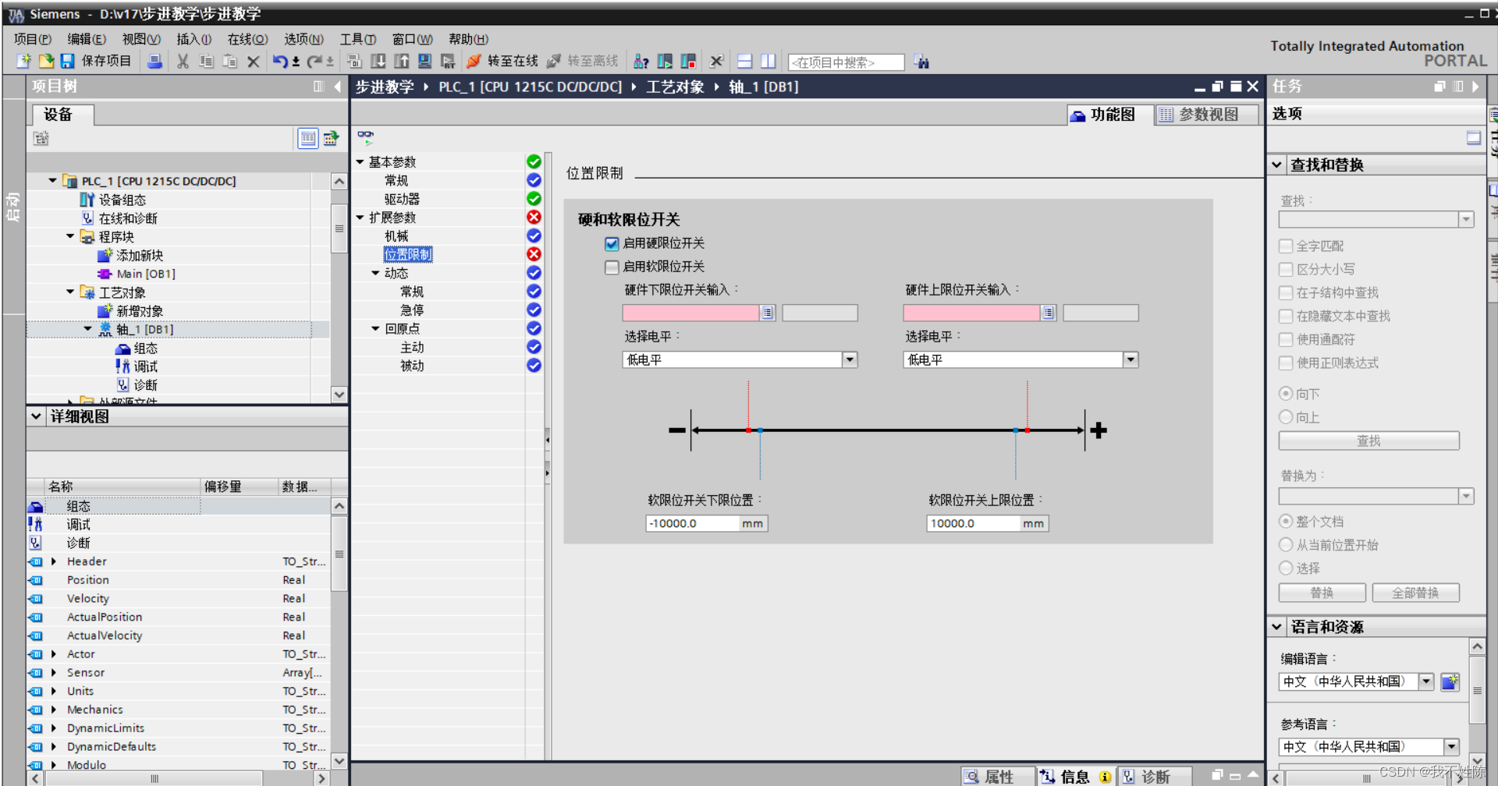Click the cut scissors icon
The height and width of the screenshot is (786, 1498).
[x=183, y=61]
